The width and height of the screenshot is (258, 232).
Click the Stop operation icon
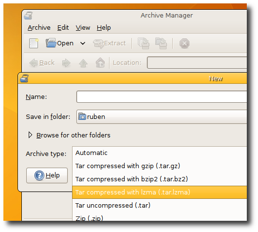coord(184,43)
